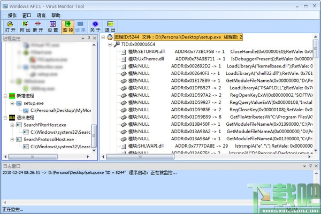This screenshot has width=321, height=214.
Task: Click the API list scroll down arrow
Action: tap(316, 151)
